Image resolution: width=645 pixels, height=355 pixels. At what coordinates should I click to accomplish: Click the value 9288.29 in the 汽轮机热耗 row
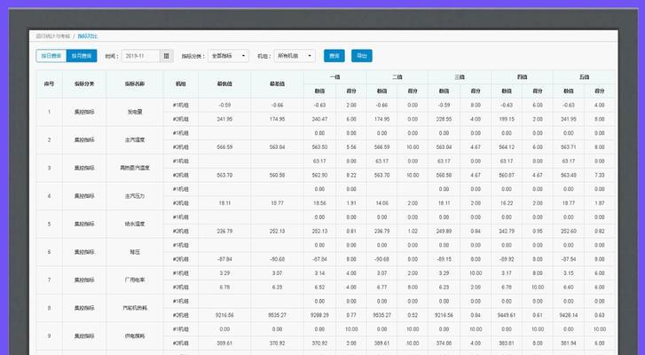[319, 315]
